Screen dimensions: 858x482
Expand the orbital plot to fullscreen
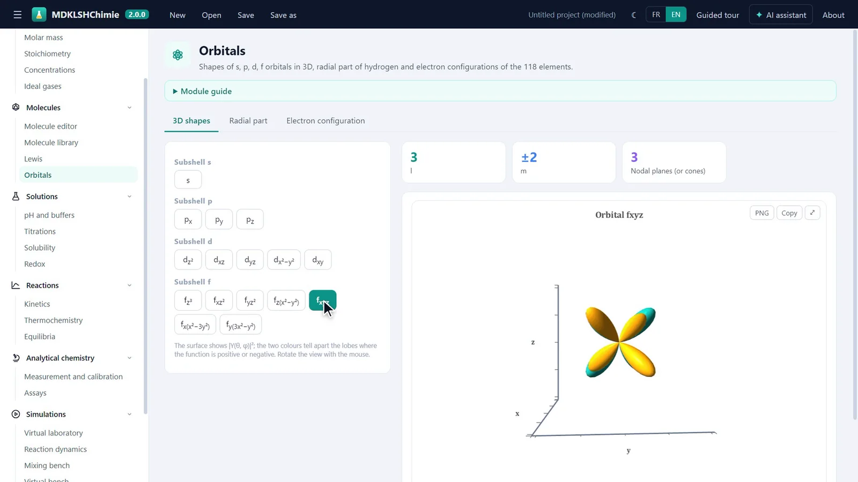[x=812, y=213]
